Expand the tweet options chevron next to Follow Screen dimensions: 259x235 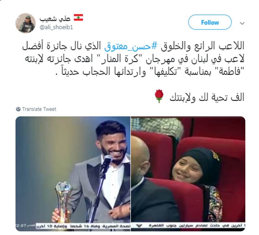[x=242, y=23]
